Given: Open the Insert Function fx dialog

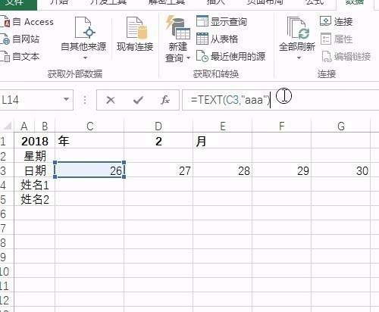Looking at the screenshot, I should tap(165, 100).
